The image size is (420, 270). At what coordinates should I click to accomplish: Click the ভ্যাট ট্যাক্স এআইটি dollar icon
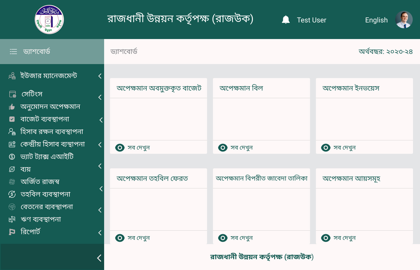pyautogui.click(x=12, y=157)
